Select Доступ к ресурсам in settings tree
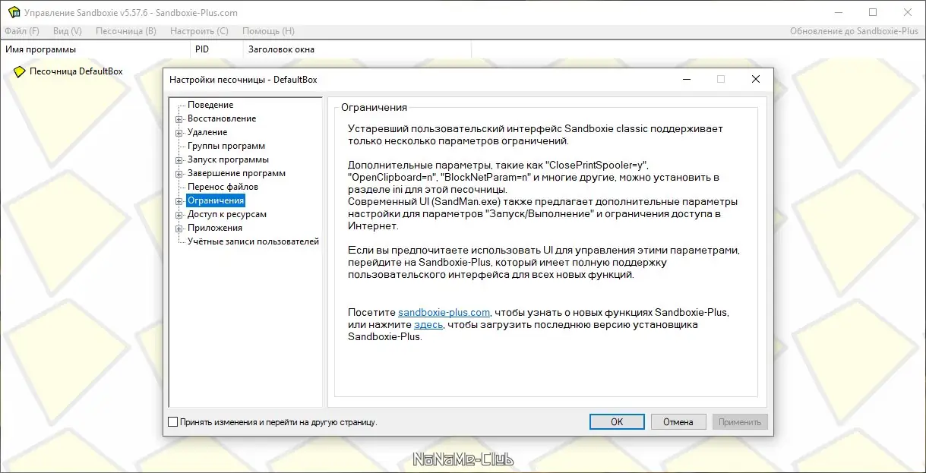This screenshot has width=926, height=473. click(227, 214)
